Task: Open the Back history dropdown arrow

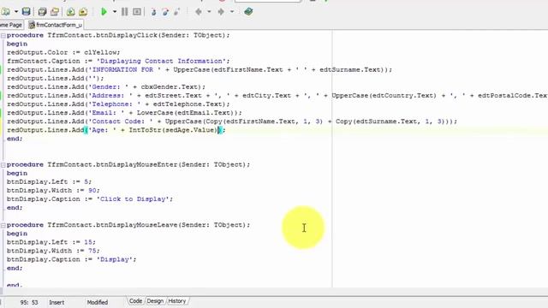Action: click(209, 12)
